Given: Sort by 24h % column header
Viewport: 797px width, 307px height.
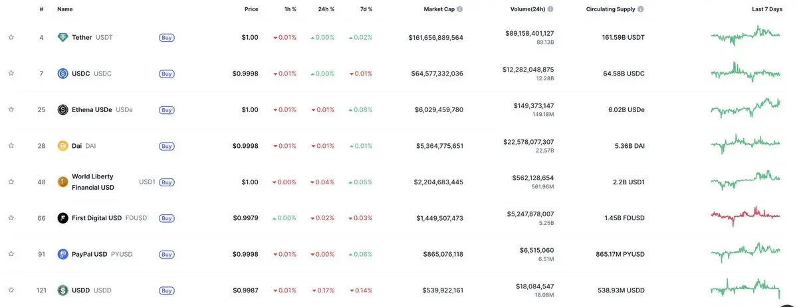Looking at the screenshot, I should 326,9.
